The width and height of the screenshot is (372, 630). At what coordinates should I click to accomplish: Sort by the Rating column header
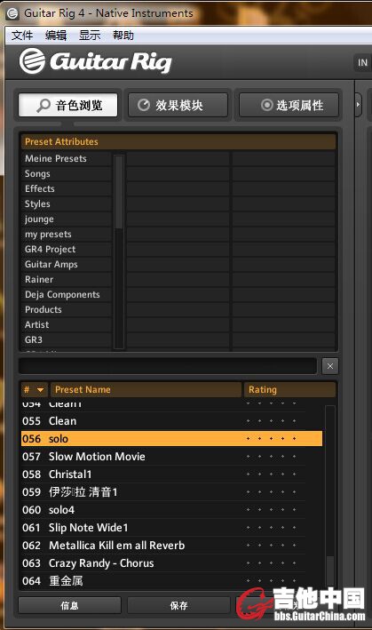[289, 390]
